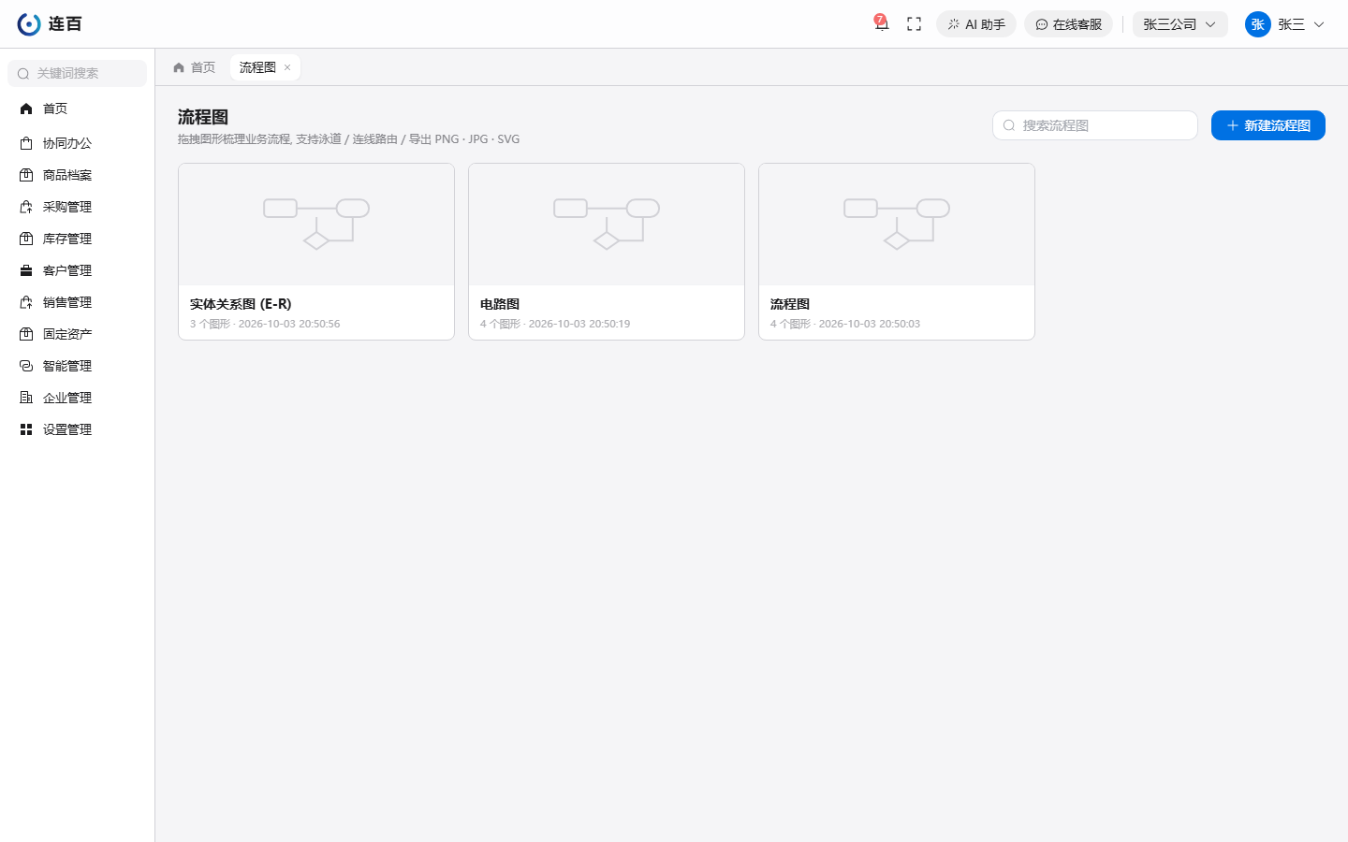
Task: Close the 流程图 tab
Action: click(x=287, y=67)
